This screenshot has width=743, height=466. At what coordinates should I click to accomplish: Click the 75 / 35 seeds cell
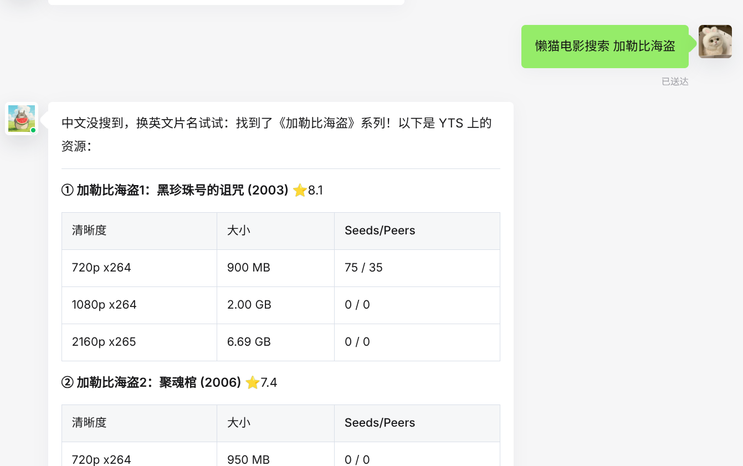point(417,268)
